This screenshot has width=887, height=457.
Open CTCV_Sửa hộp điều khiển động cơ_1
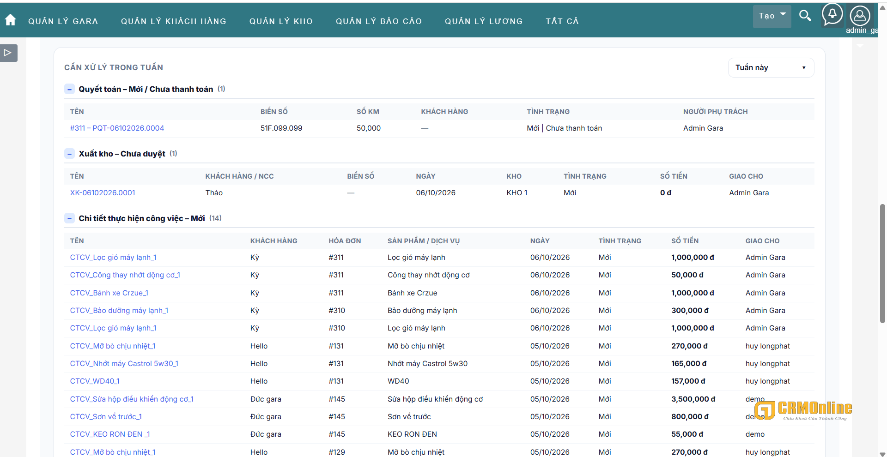[132, 399]
